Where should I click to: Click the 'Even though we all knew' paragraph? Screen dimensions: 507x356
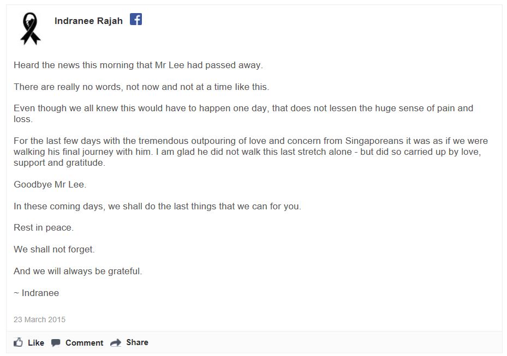pyautogui.click(x=243, y=113)
